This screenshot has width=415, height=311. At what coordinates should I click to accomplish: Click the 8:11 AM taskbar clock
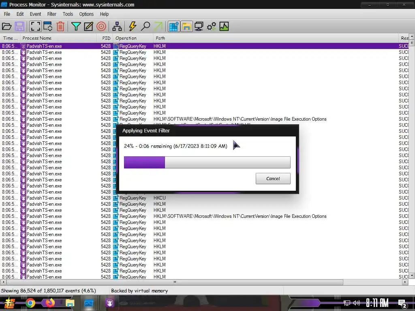(377, 303)
